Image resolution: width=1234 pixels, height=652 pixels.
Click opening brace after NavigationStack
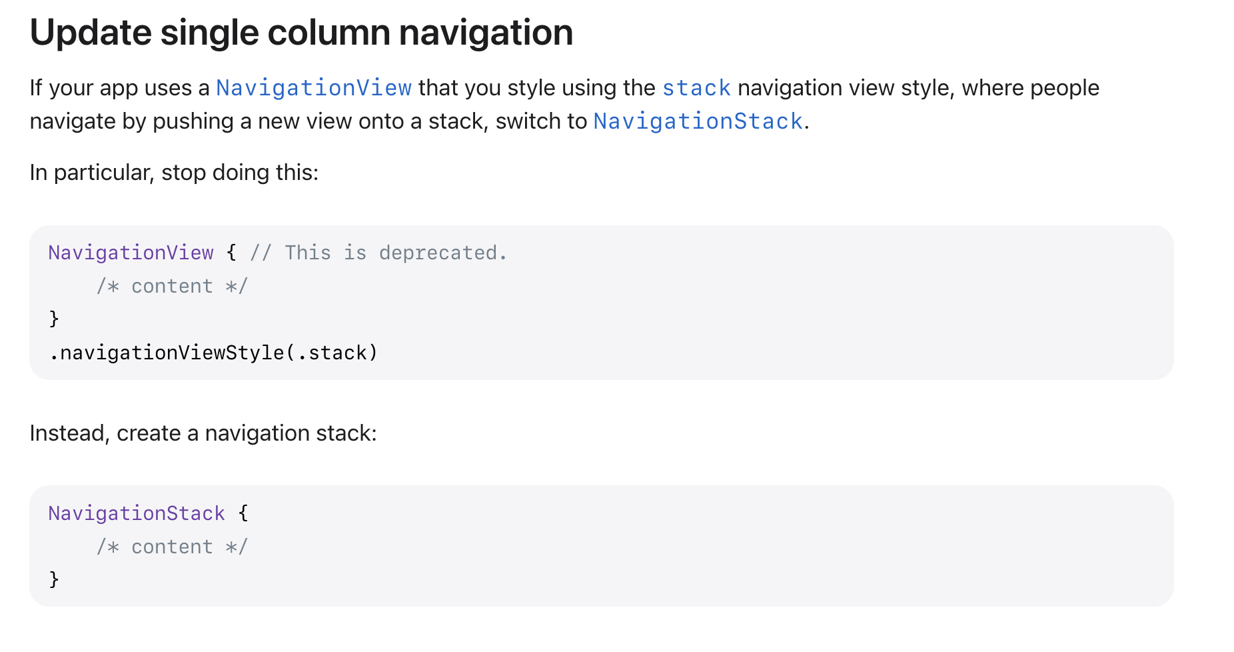pos(243,513)
